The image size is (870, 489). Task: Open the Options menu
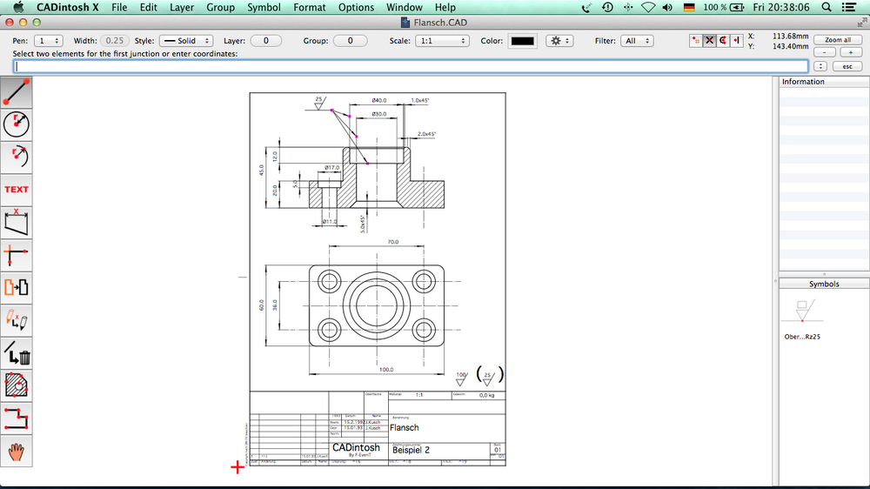click(356, 7)
